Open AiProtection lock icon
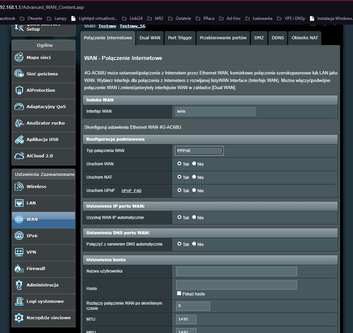The height and width of the screenshot is (333, 353). tap(19, 90)
